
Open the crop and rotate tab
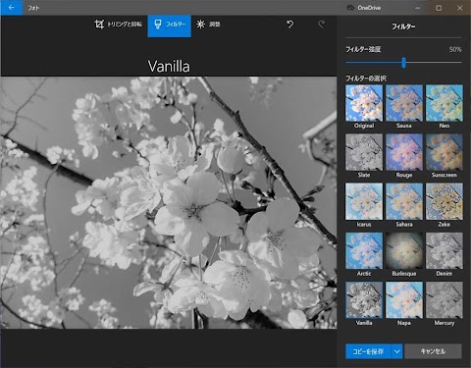point(118,25)
